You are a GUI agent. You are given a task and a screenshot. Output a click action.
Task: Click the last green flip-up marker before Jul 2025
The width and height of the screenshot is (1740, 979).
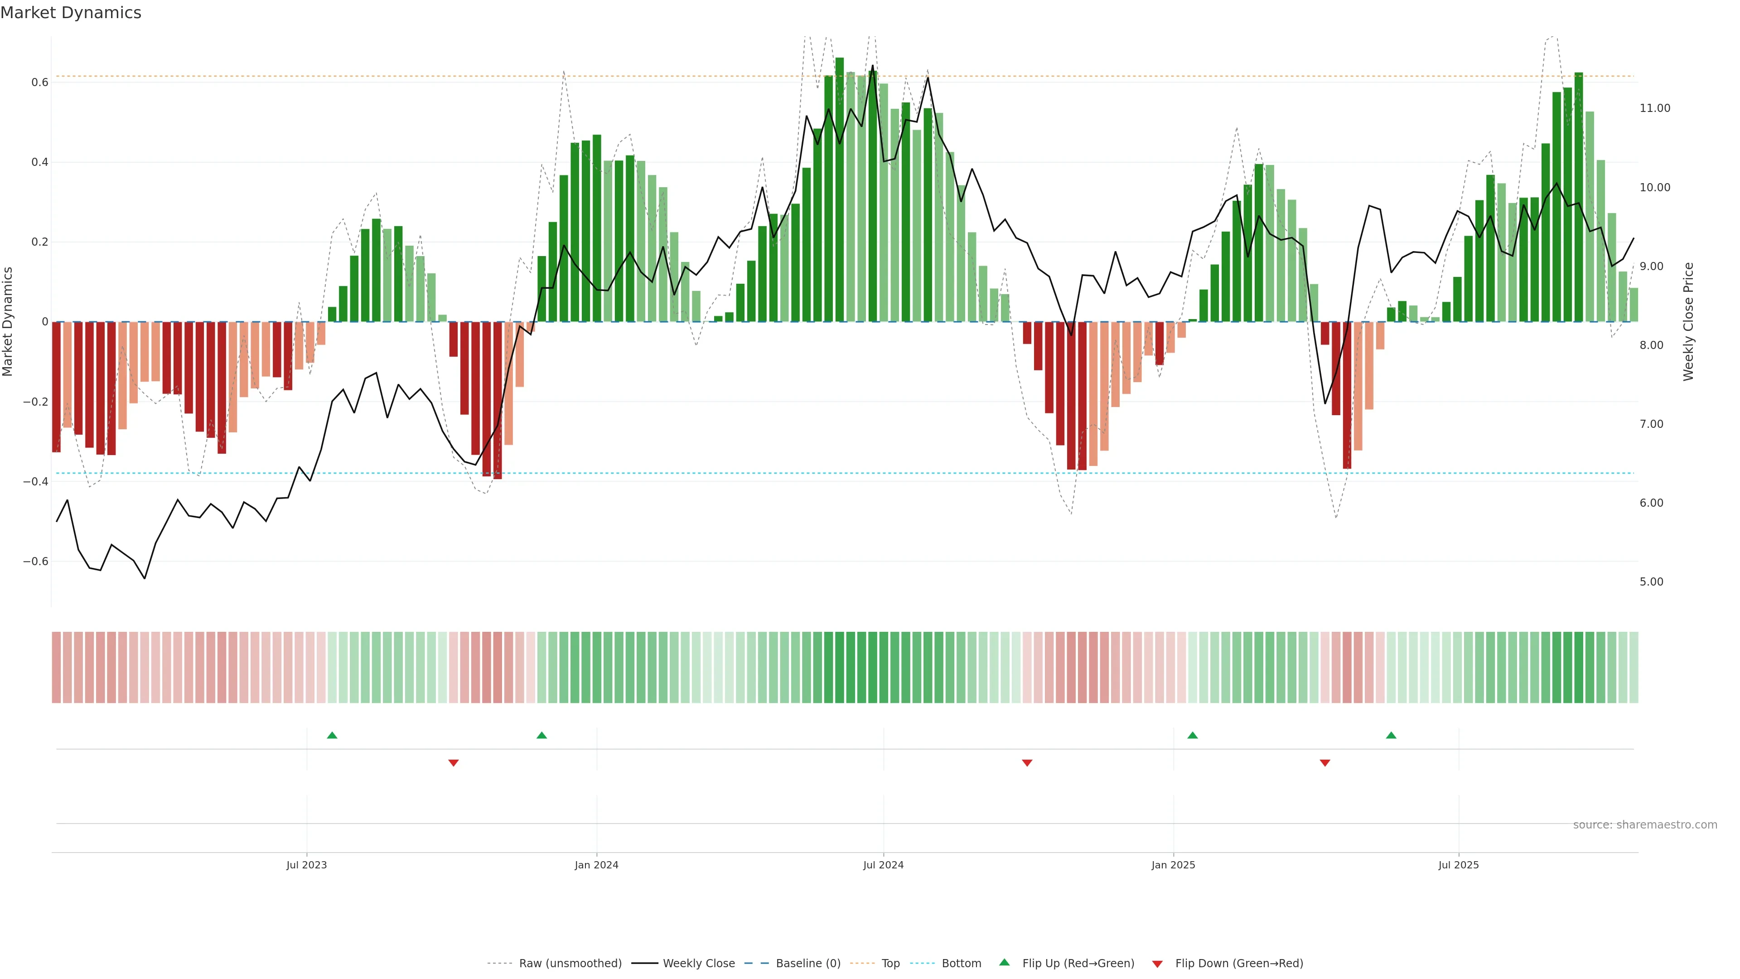pos(1391,735)
